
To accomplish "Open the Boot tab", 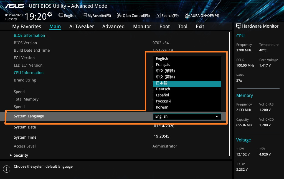I will pos(164,27).
